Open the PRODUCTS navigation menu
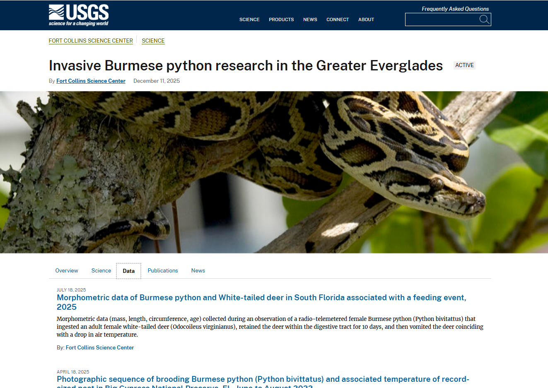 [281, 19]
